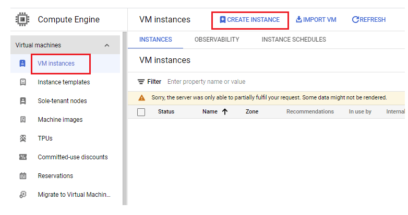The height and width of the screenshot is (215, 408).
Task: Click the filter list icon
Action: click(x=141, y=82)
